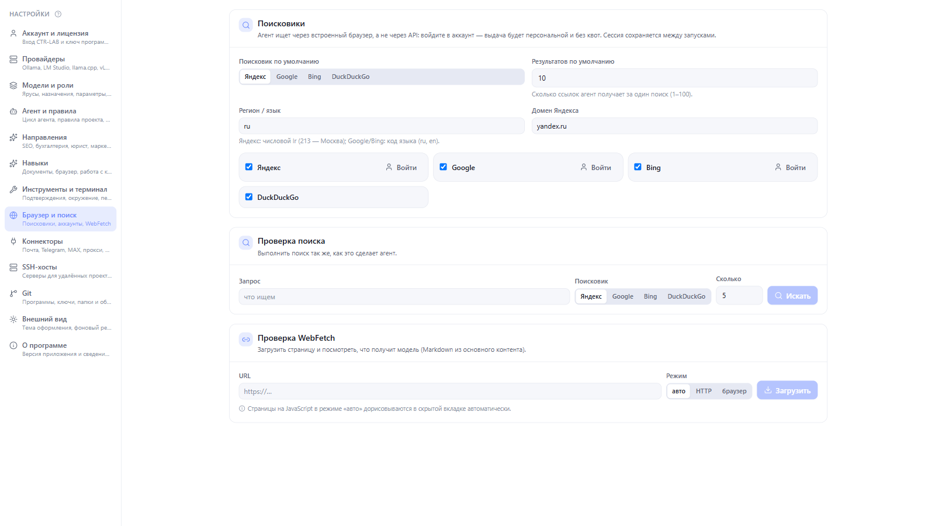Choose DuckDuckGo in search check Поисковик selector
Screen dimensions: 935x526
tap(686, 296)
